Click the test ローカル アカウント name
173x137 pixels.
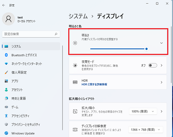tap(26, 19)
